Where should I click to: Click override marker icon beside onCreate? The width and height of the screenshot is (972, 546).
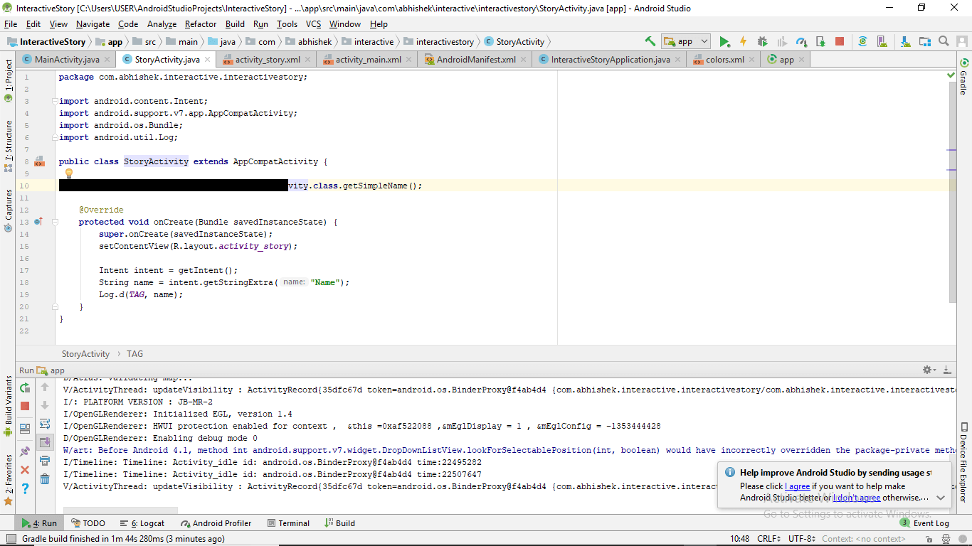coord(38,222)
